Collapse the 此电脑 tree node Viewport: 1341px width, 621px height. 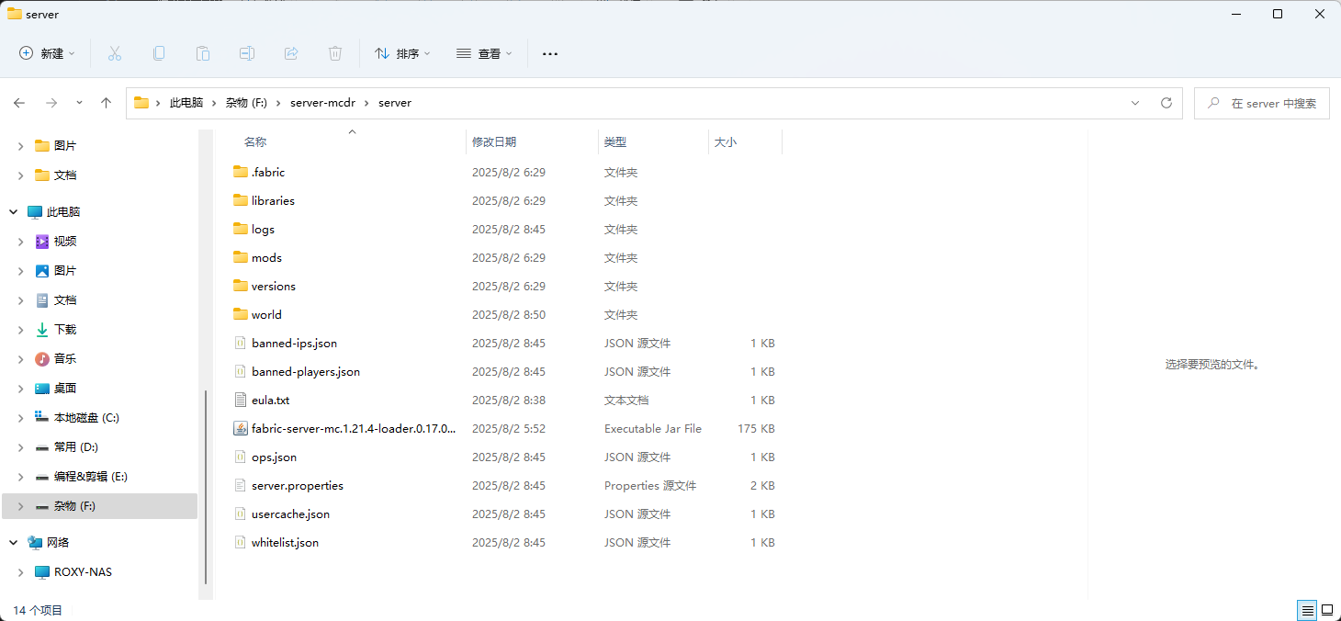(14, 212)
